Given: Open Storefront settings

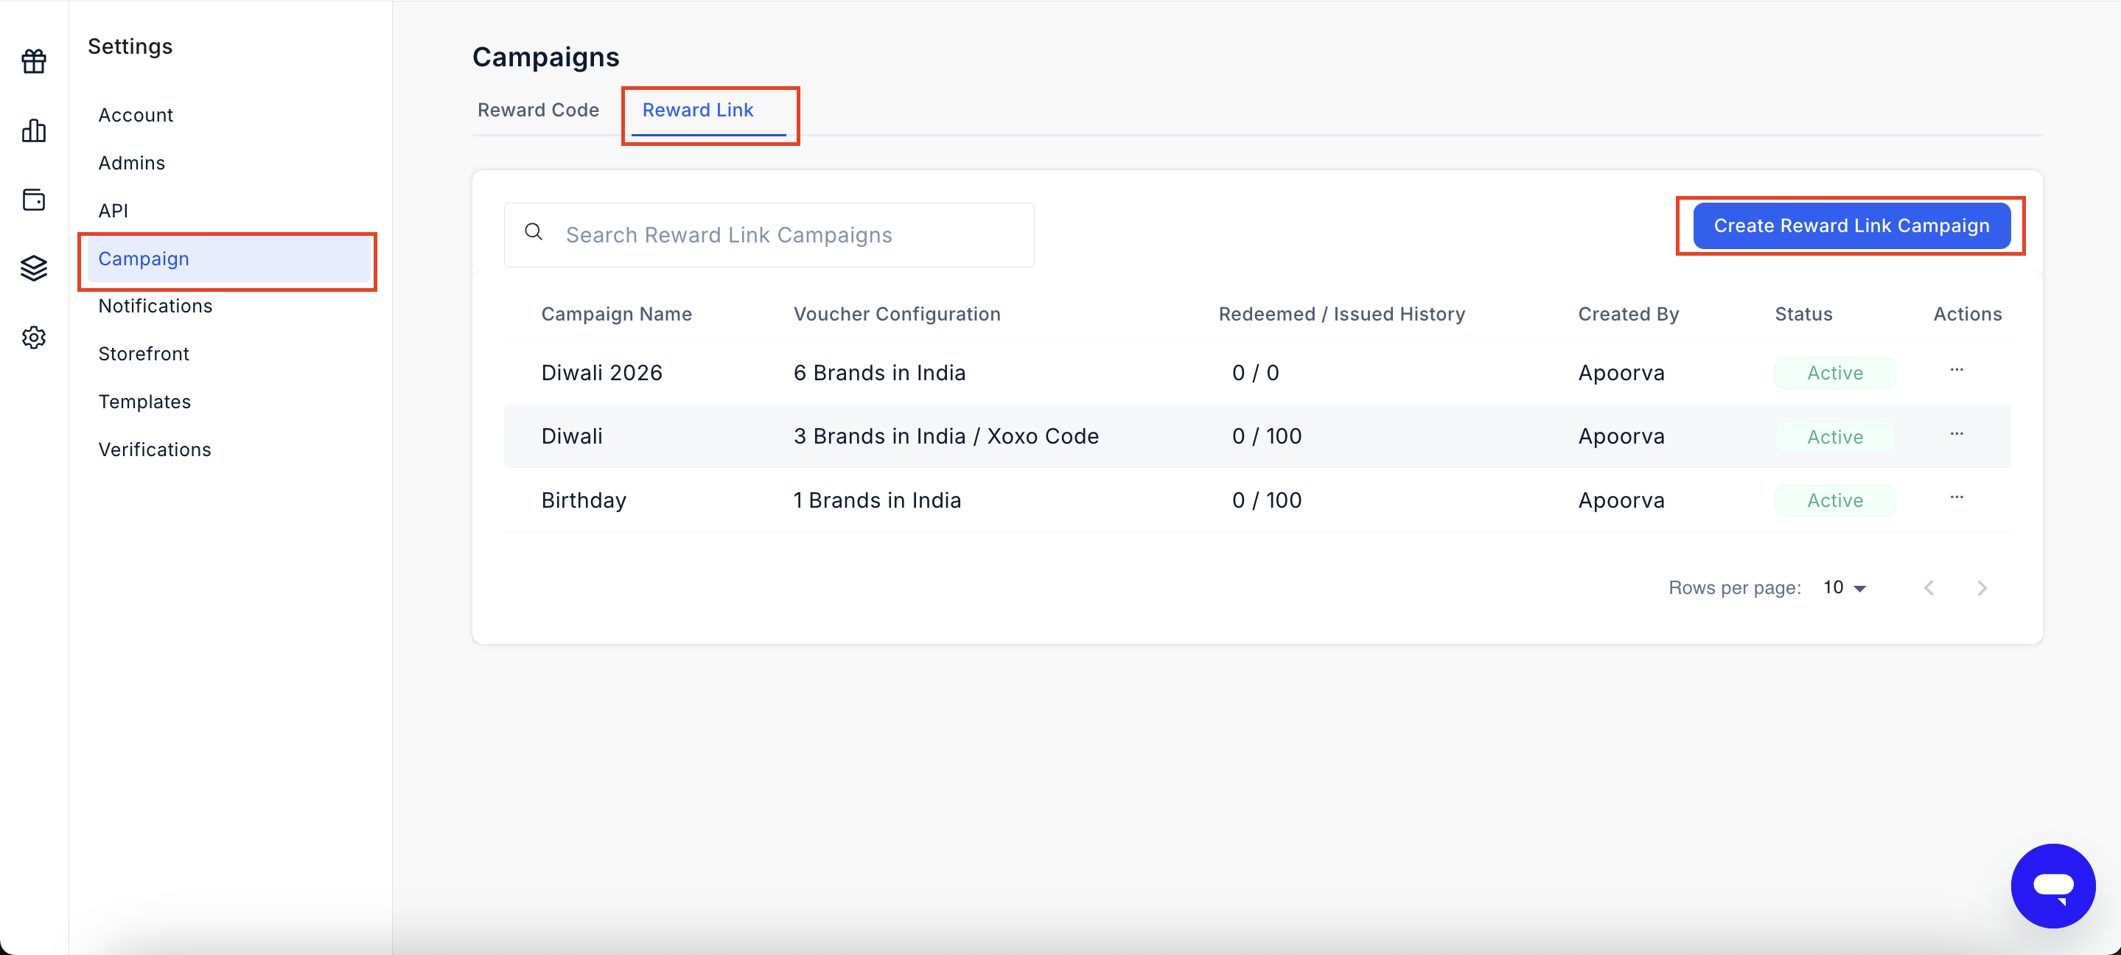Looking at the screenshot, I should click(144, 354).
